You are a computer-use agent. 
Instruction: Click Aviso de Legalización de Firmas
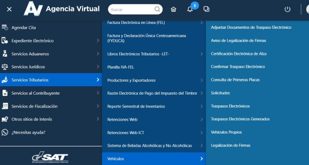238,40
